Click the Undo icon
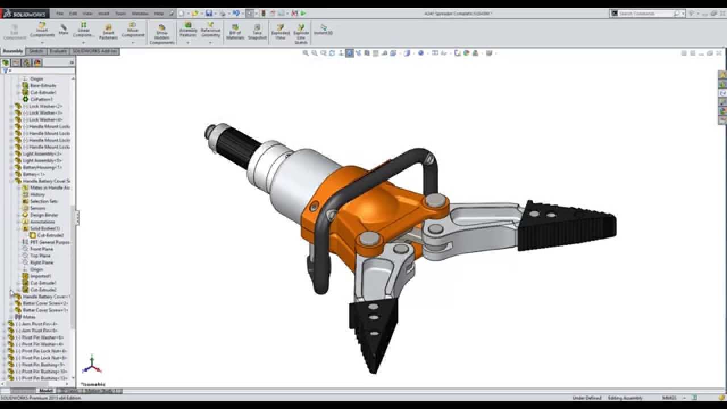Screen dimensions: 727x409 click(x=236, y=13)
